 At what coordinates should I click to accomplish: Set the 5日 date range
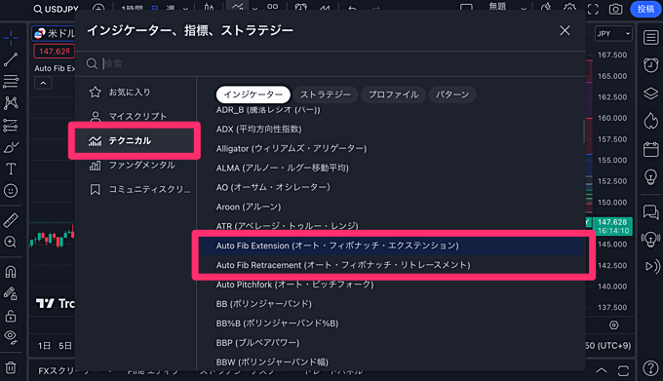(65, 346)
